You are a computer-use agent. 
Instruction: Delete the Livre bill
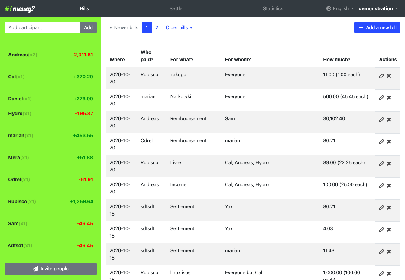[389, 164]
